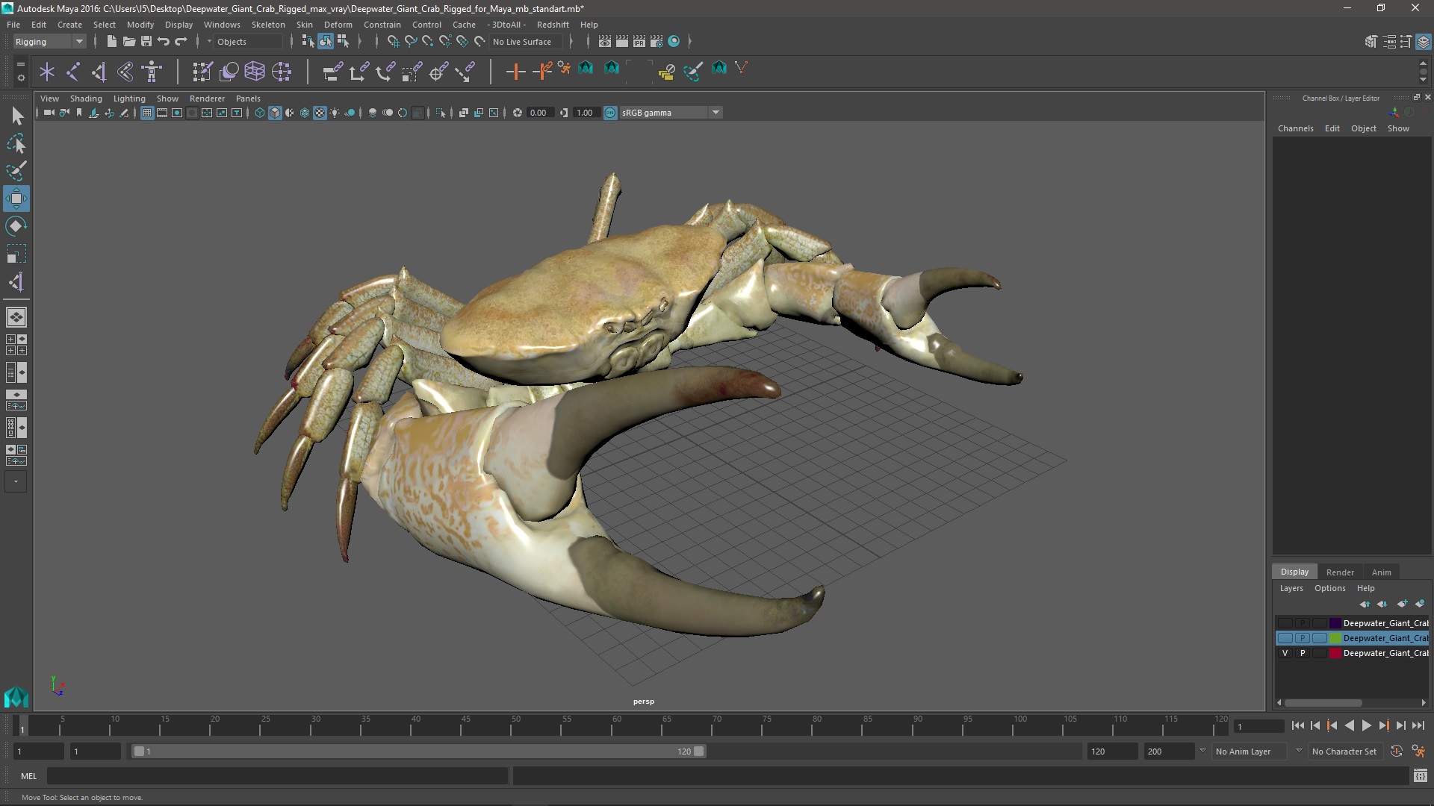The image size is (1434, 806).
Task: Open a scene with the folder icon
Action: (x=128, y=42)
